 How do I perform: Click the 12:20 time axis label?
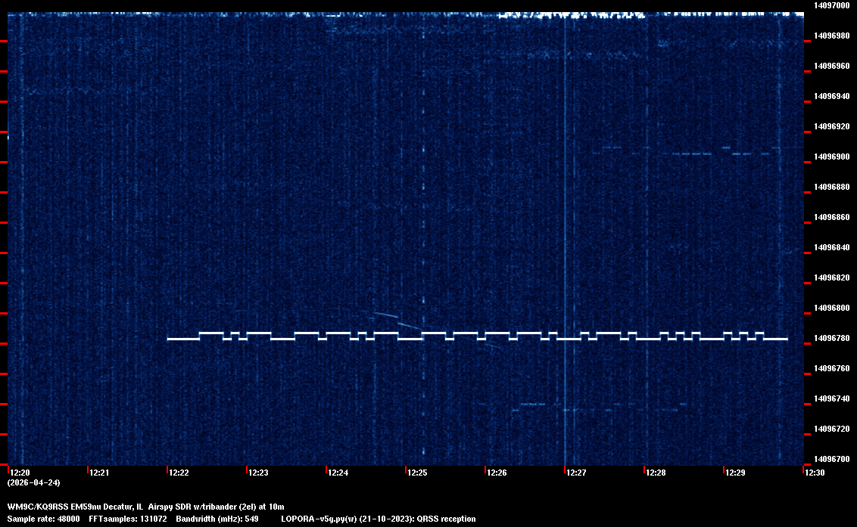click(x=20, y=473)
